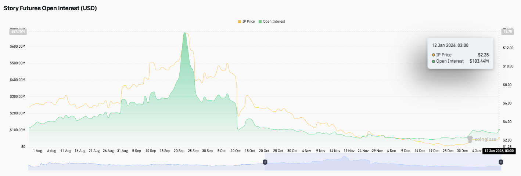Click the coinglass watermark logo
Screen dimensions: 521x176
coord(481,139)
